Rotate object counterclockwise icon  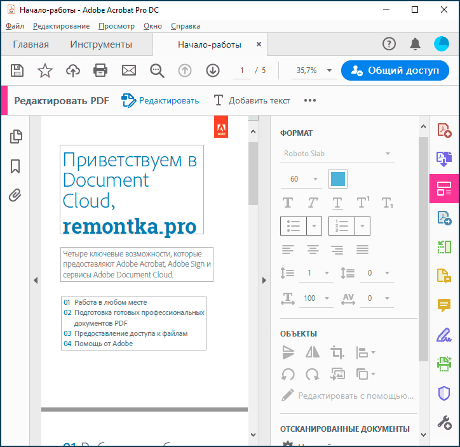[288, 375]
